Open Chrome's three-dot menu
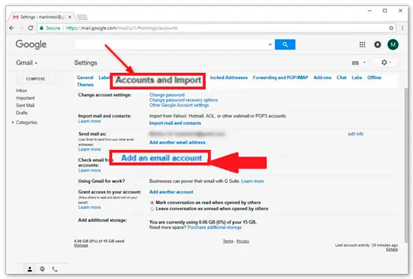Screen dimensions: 413x279 pyautogui.click(x=402, y=28)
